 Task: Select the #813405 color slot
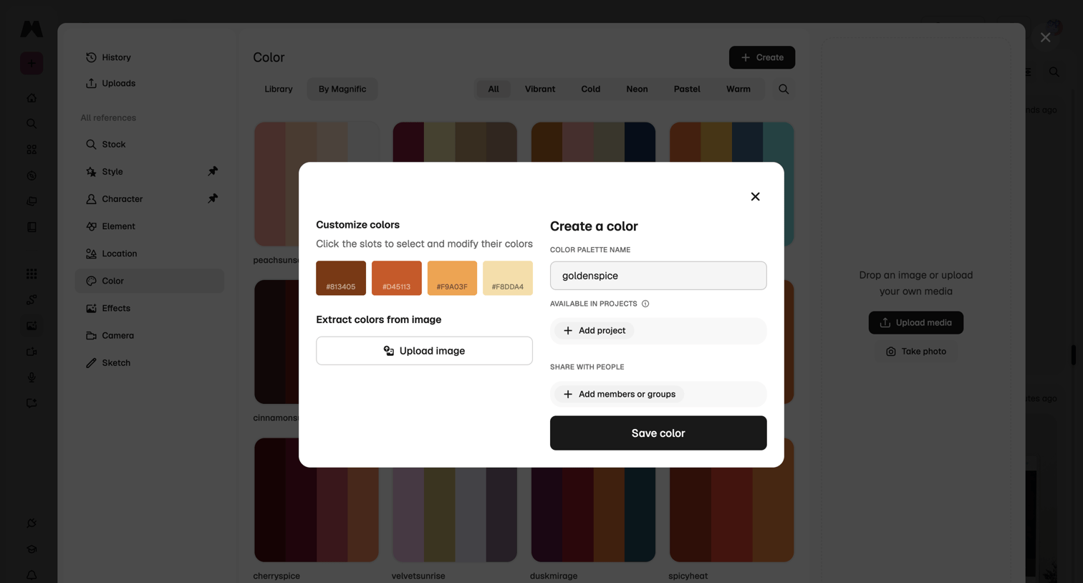(341, 278)
